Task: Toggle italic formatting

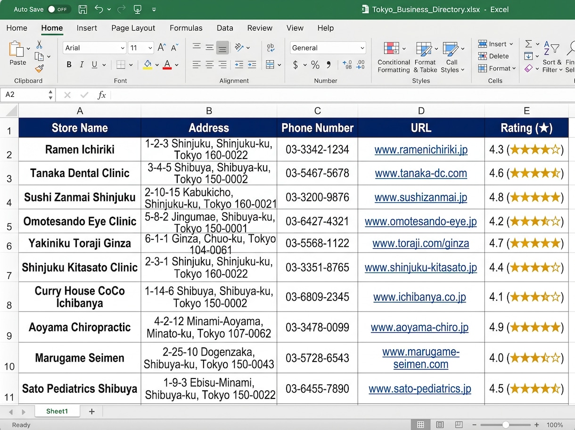Action: 82,65
